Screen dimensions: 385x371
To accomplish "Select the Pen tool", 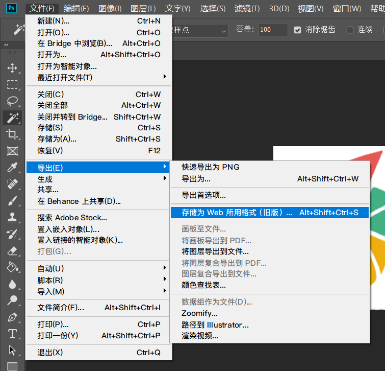I will coord(12,317).
